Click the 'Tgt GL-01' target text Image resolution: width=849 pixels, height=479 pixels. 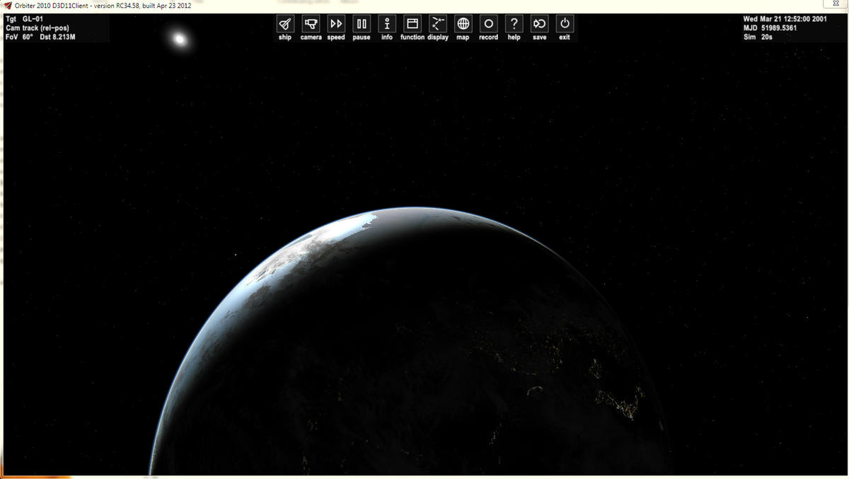pyautogui.click(x=23, y=19)
